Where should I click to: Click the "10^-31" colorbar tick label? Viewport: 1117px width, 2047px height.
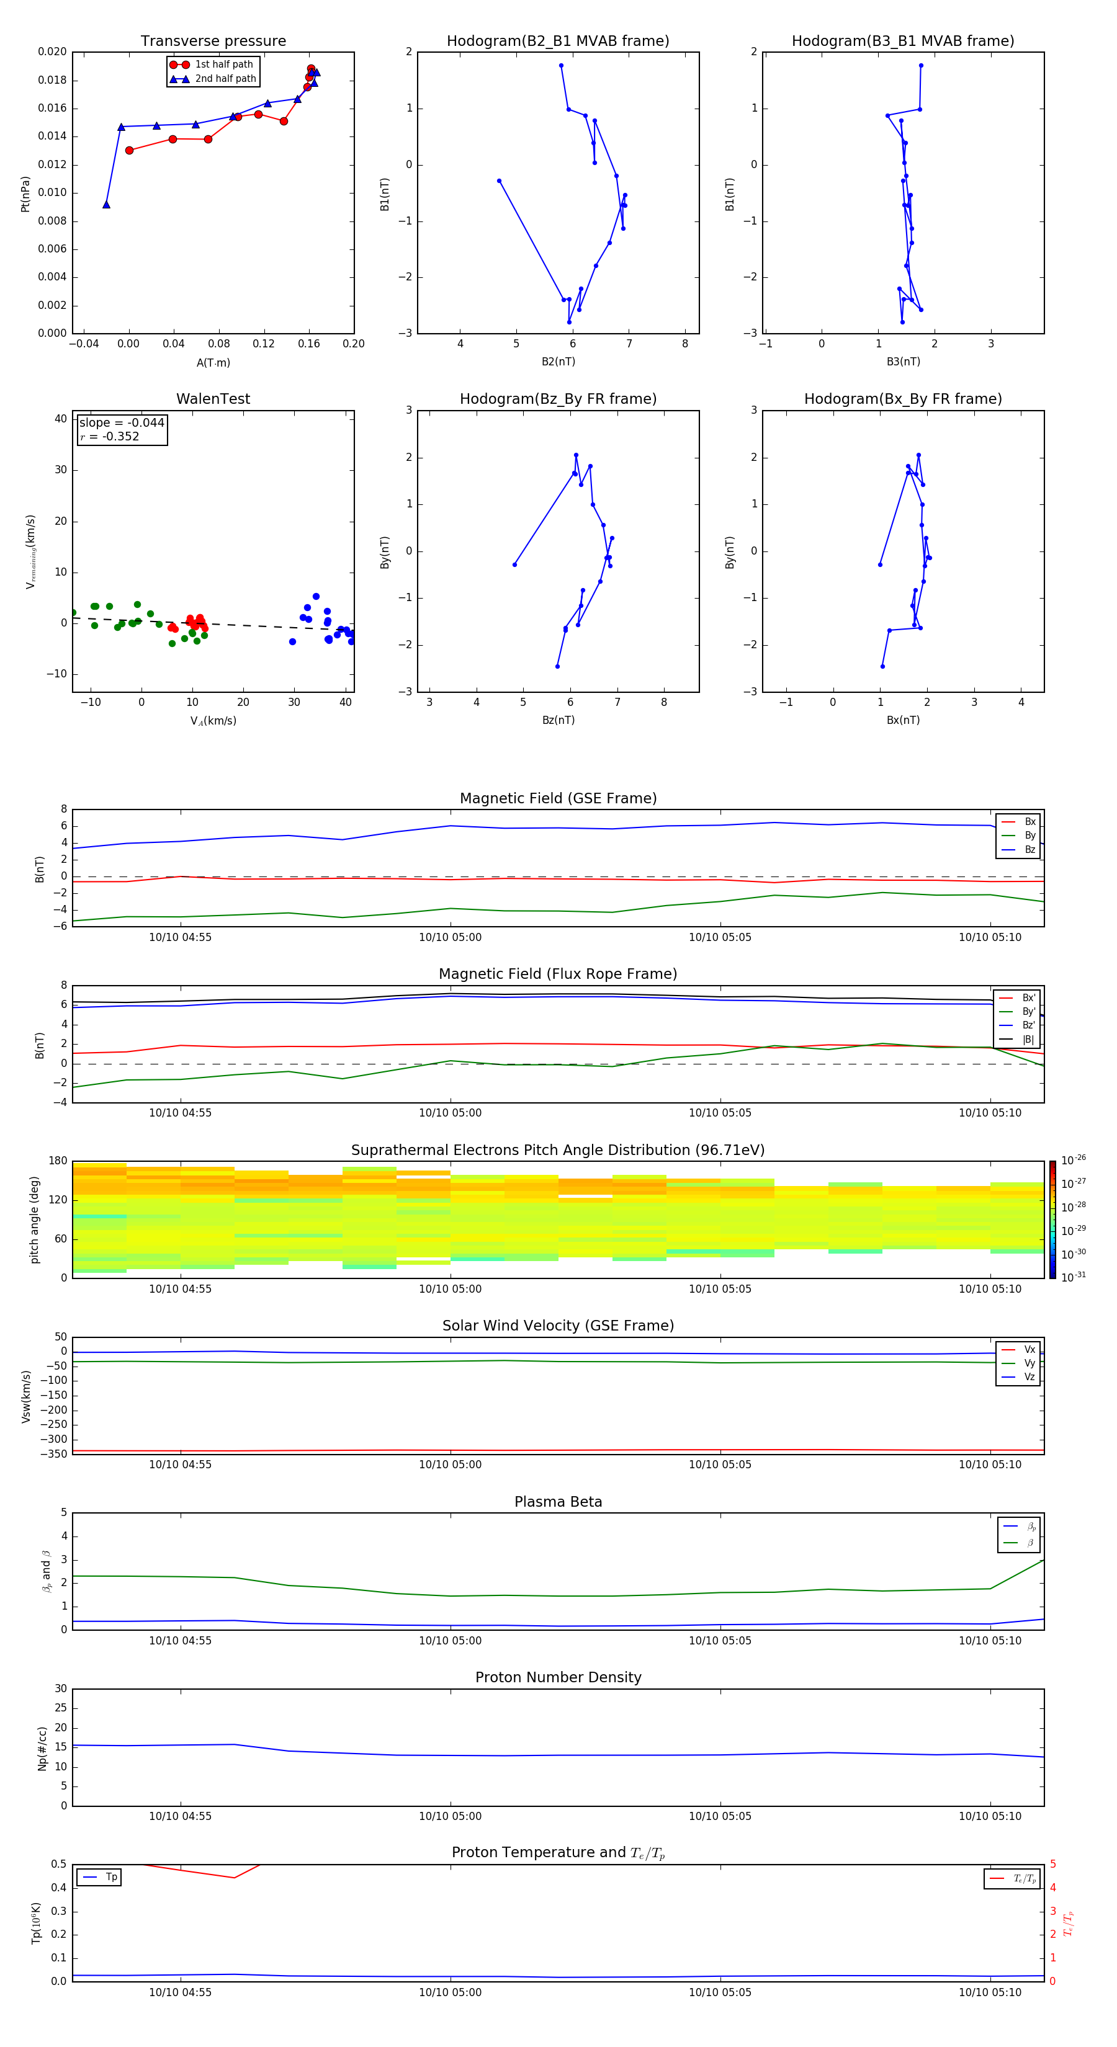coord(1074,1277)
